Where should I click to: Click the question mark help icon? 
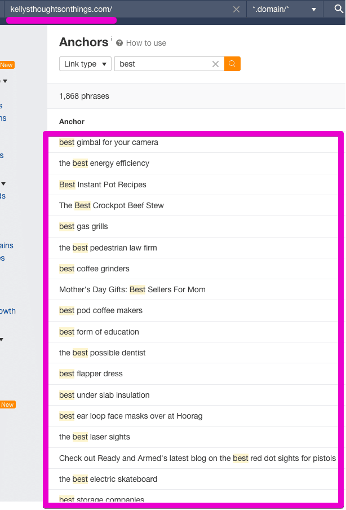[x=119, y=43]
